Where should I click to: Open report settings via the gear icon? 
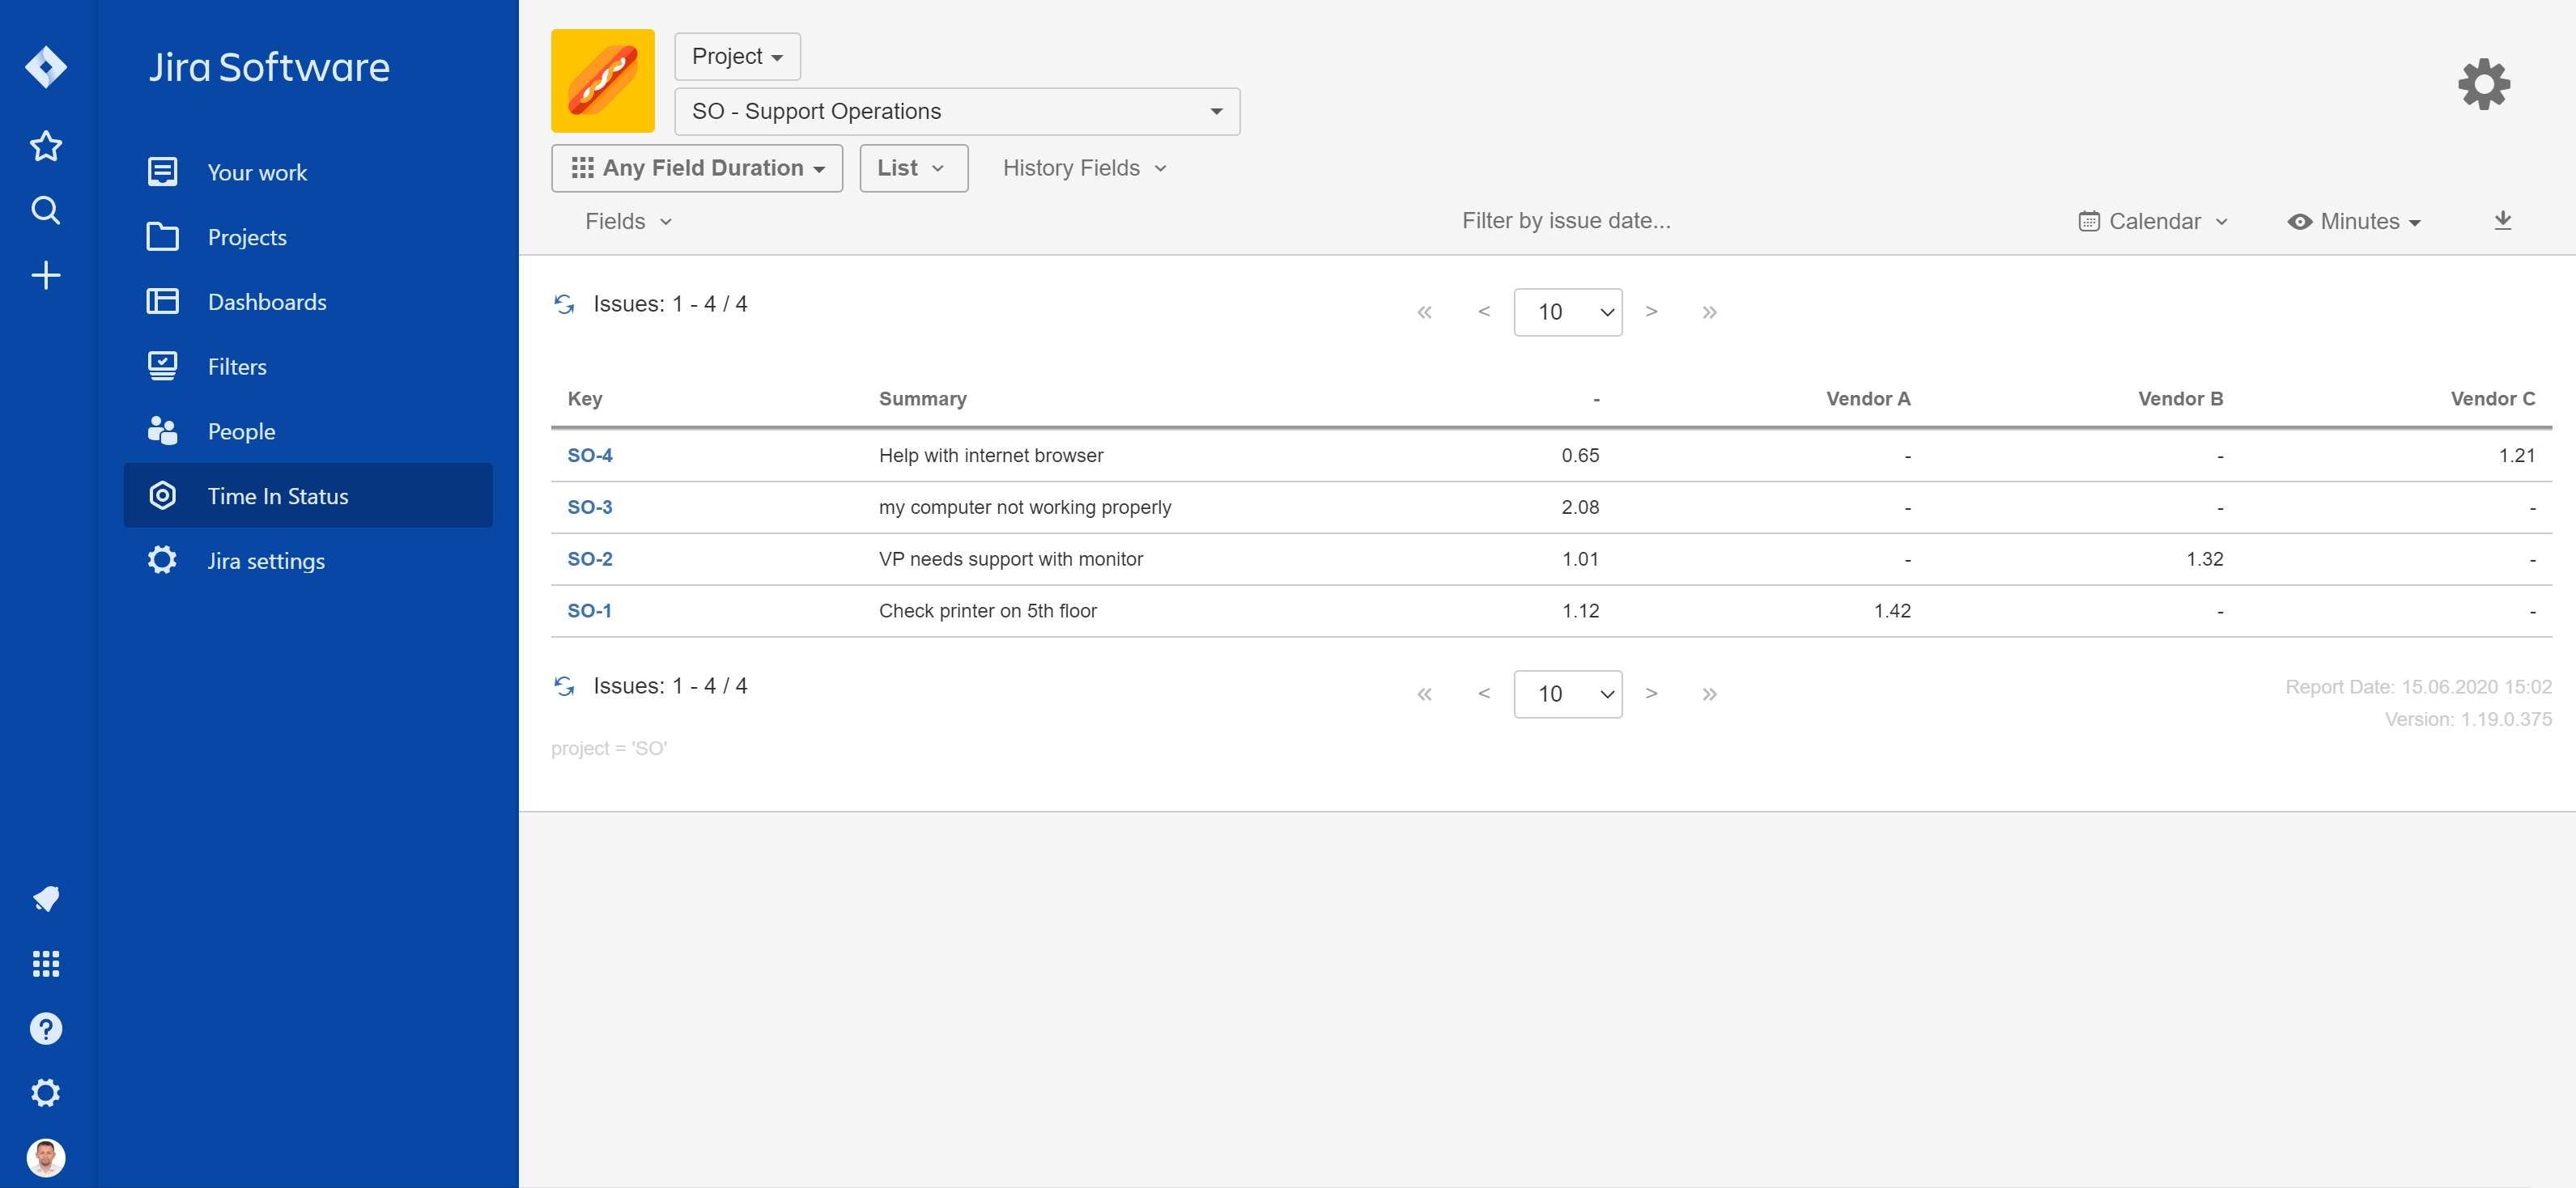[2482, 85]
